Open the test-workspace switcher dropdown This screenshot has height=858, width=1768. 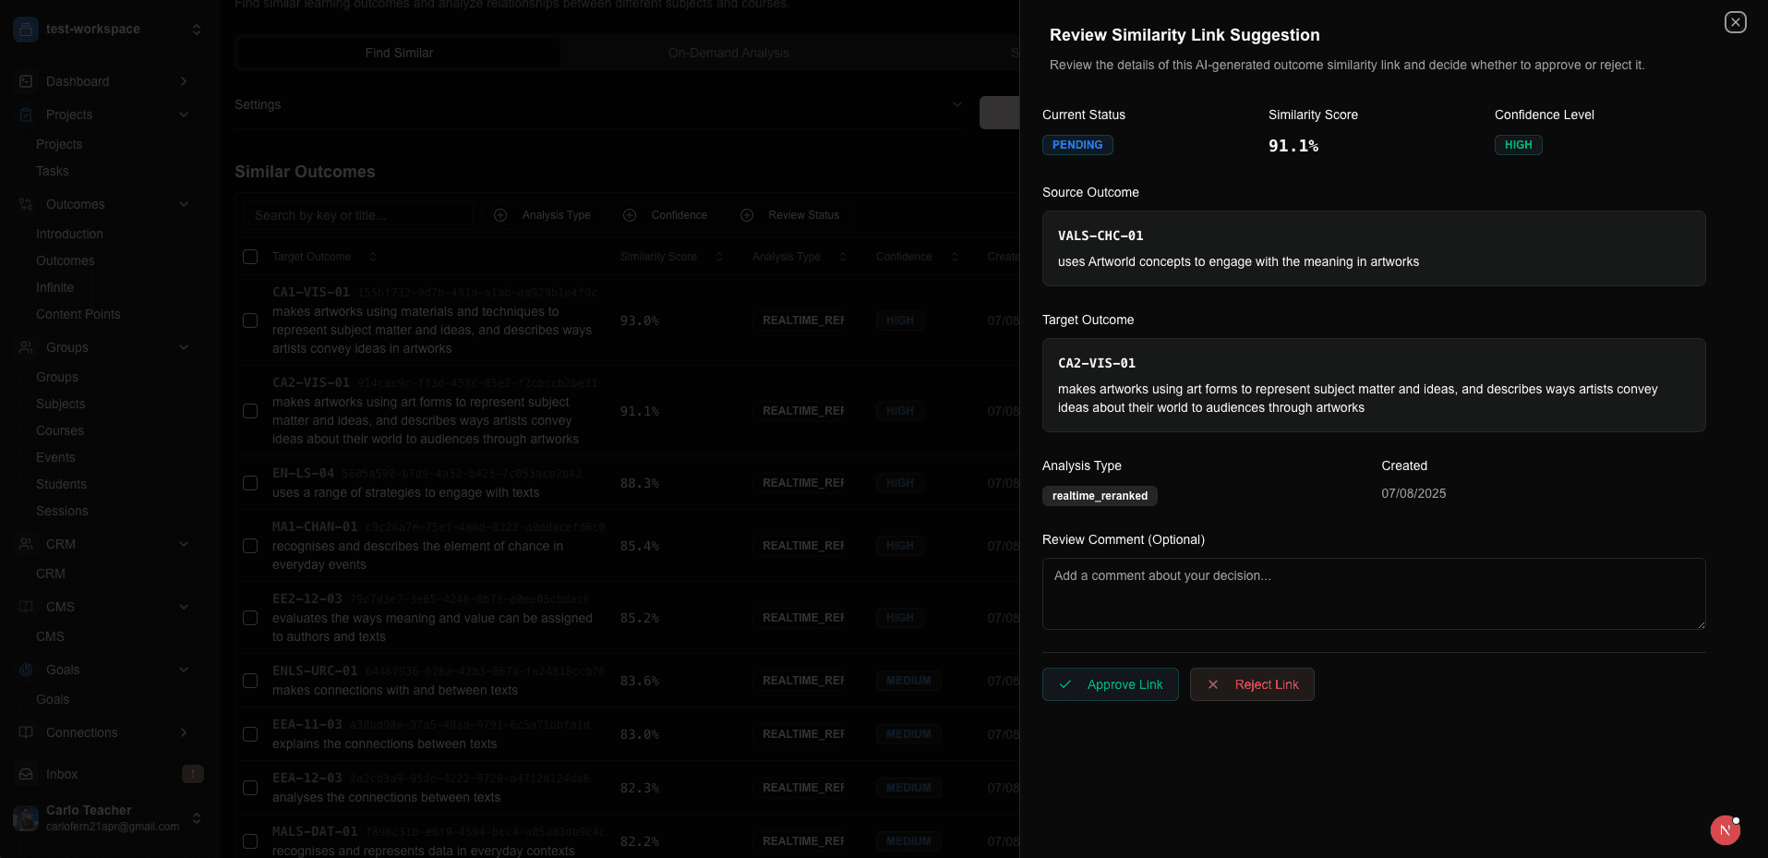coord(196,29)
